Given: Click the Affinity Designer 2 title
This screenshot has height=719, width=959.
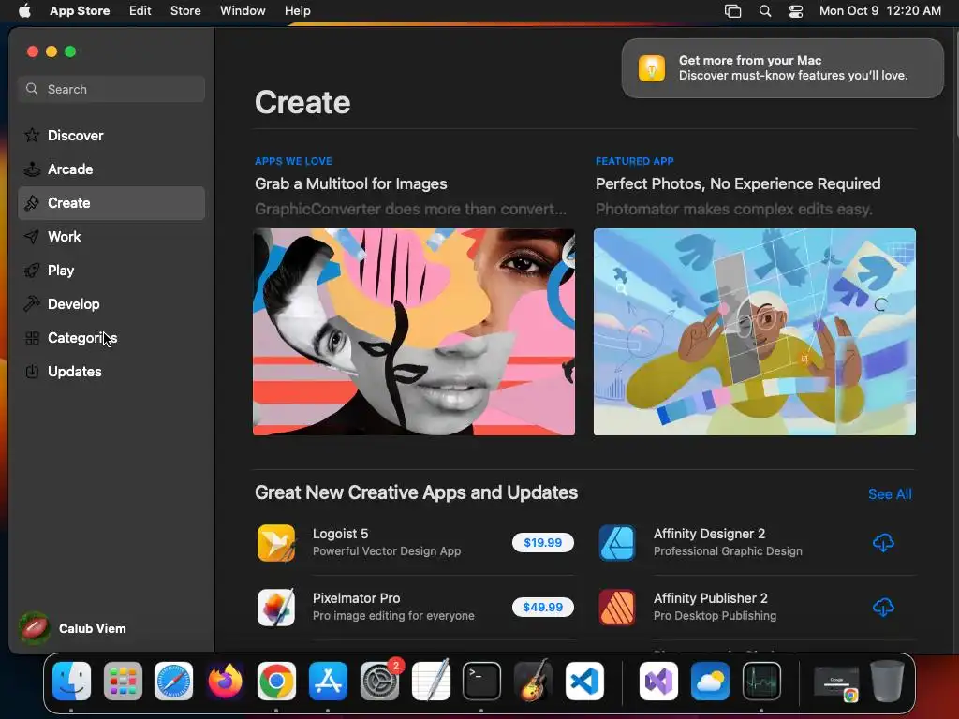Looking at the screenshot, I should click(709, 534).
